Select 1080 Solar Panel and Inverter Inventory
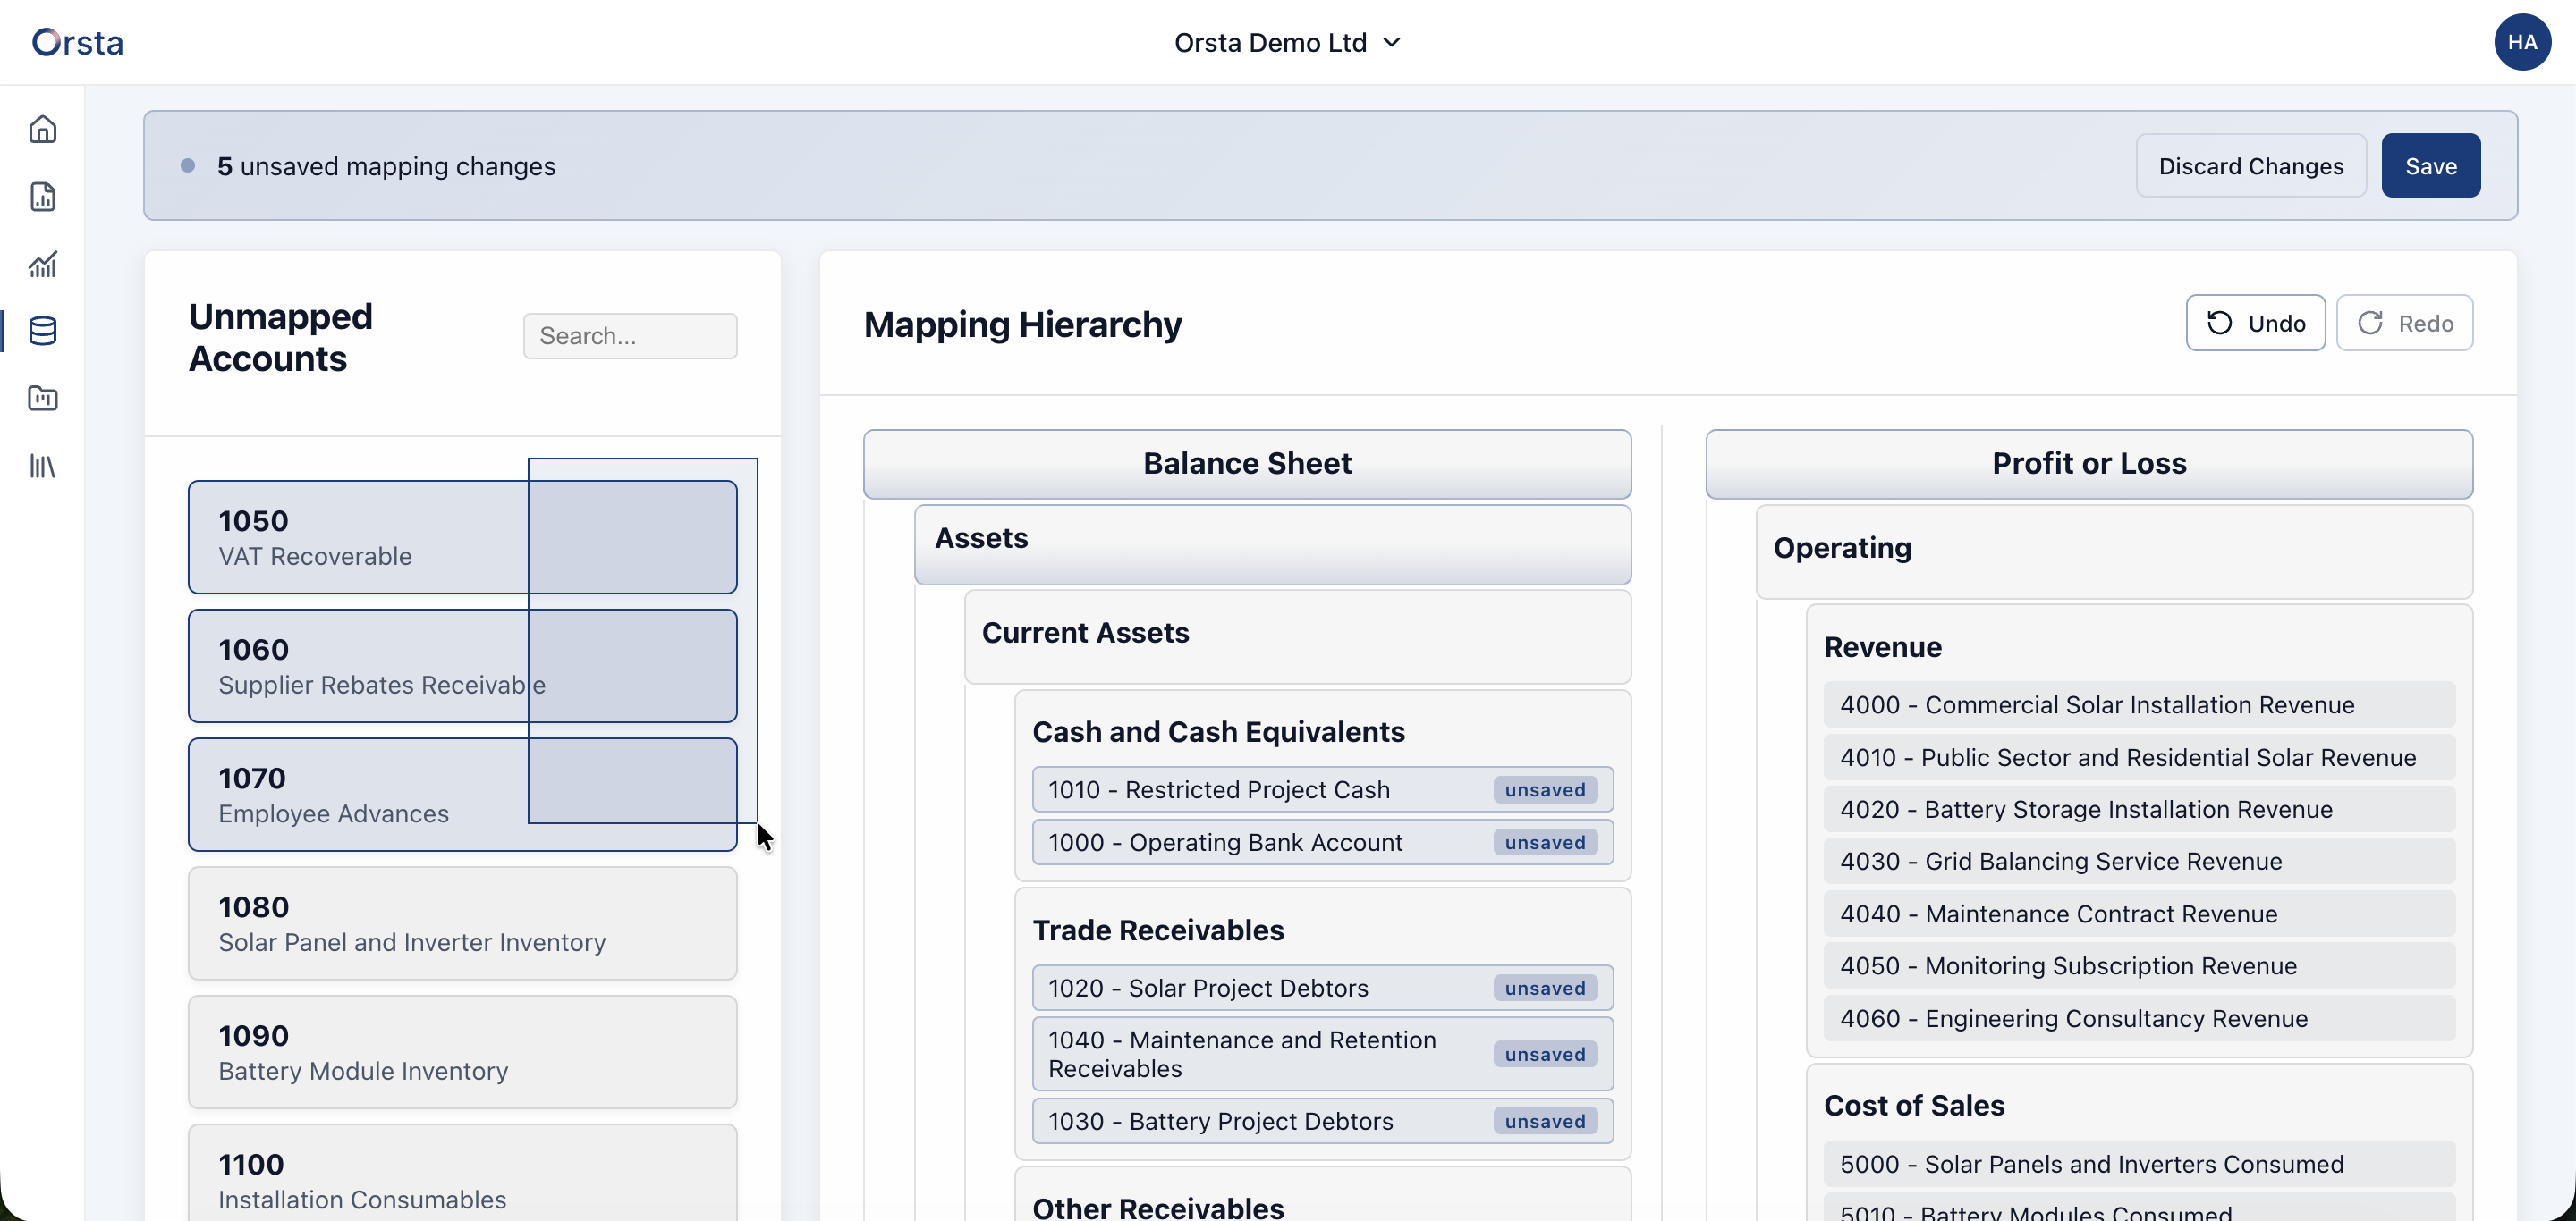The width and height of the screenshot is (2576, 1221). [x=462, y=924]
